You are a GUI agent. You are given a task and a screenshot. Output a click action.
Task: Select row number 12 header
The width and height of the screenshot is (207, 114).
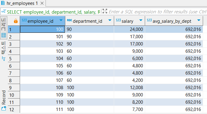14,109
